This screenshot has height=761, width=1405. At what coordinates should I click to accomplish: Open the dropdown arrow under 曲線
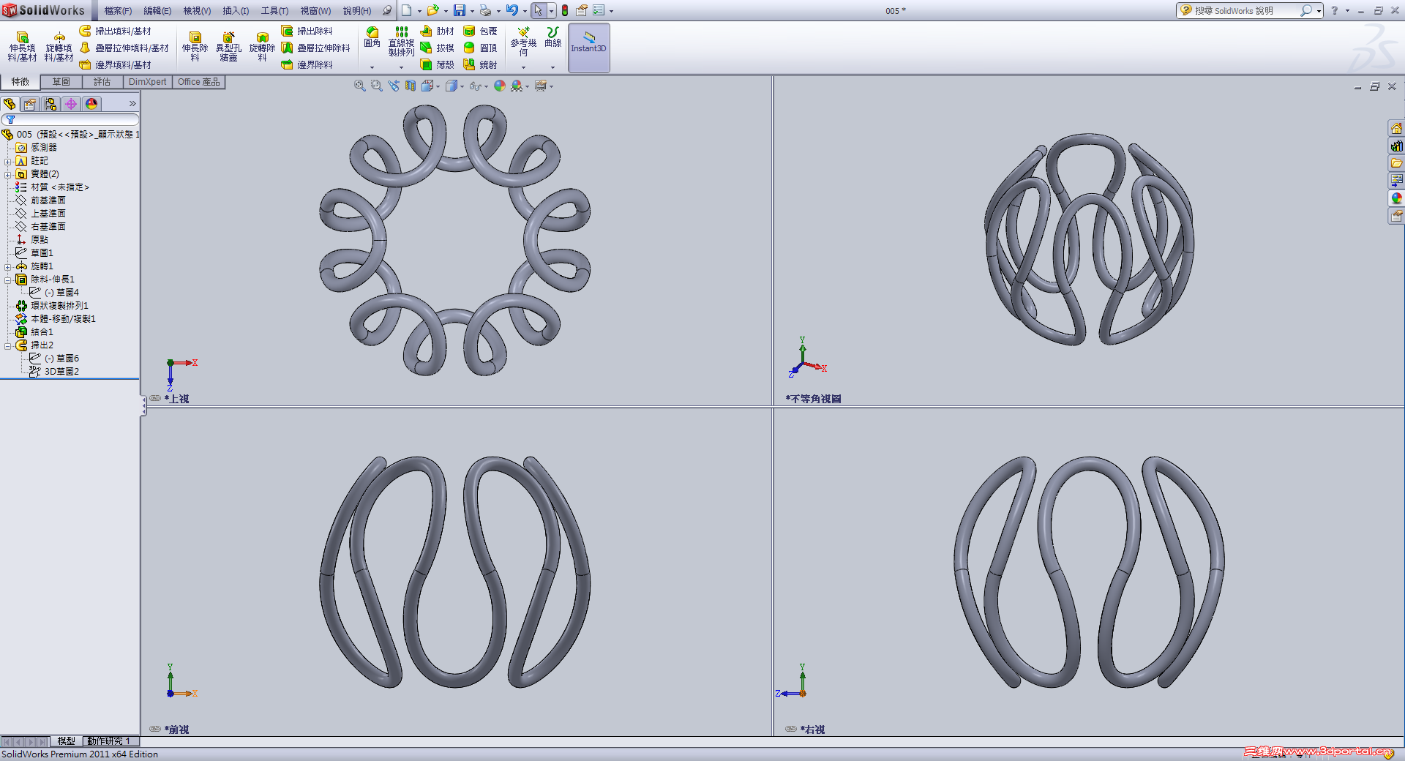[x=552, y=67]
